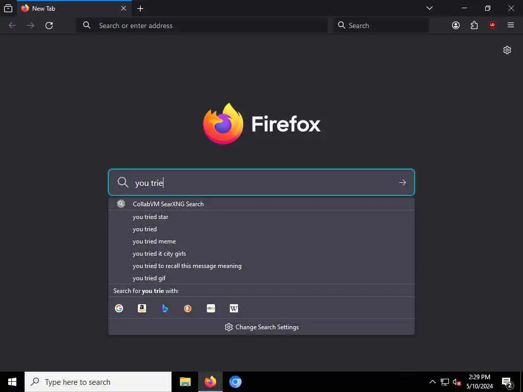Search with Google icon
The height and width of the screenshot is (392, 523).
119,308
